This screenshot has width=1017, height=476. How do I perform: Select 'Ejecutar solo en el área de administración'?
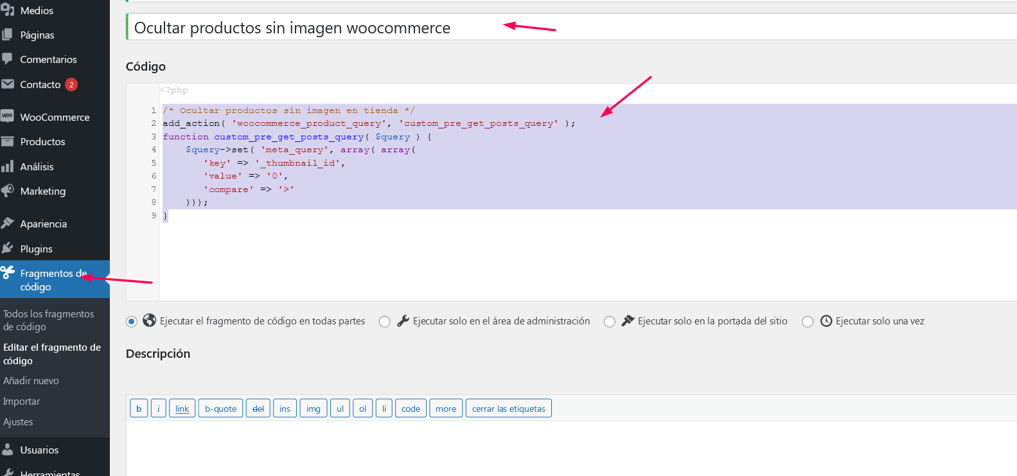(x=384, y=321)
